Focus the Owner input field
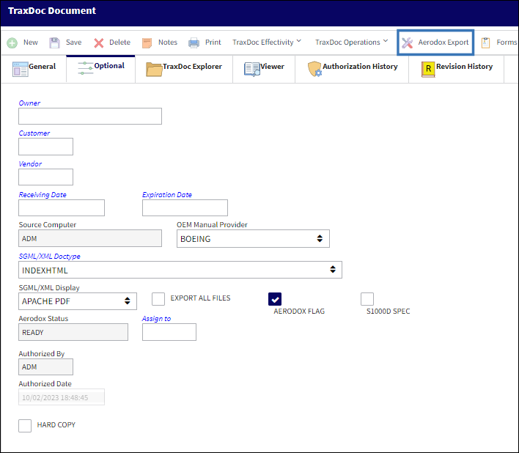 (x=90, y=116)
